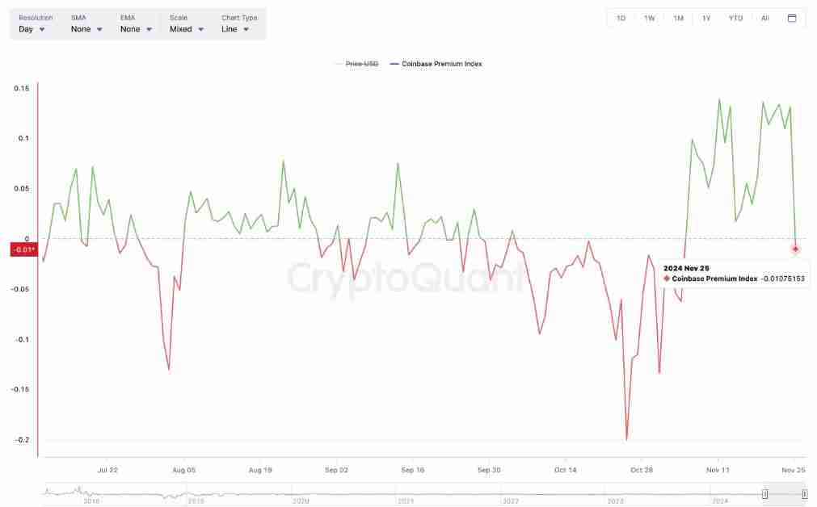817x507 pixels.
Task: Click the right handle of range slider
Action: click(x=804, y=493)
